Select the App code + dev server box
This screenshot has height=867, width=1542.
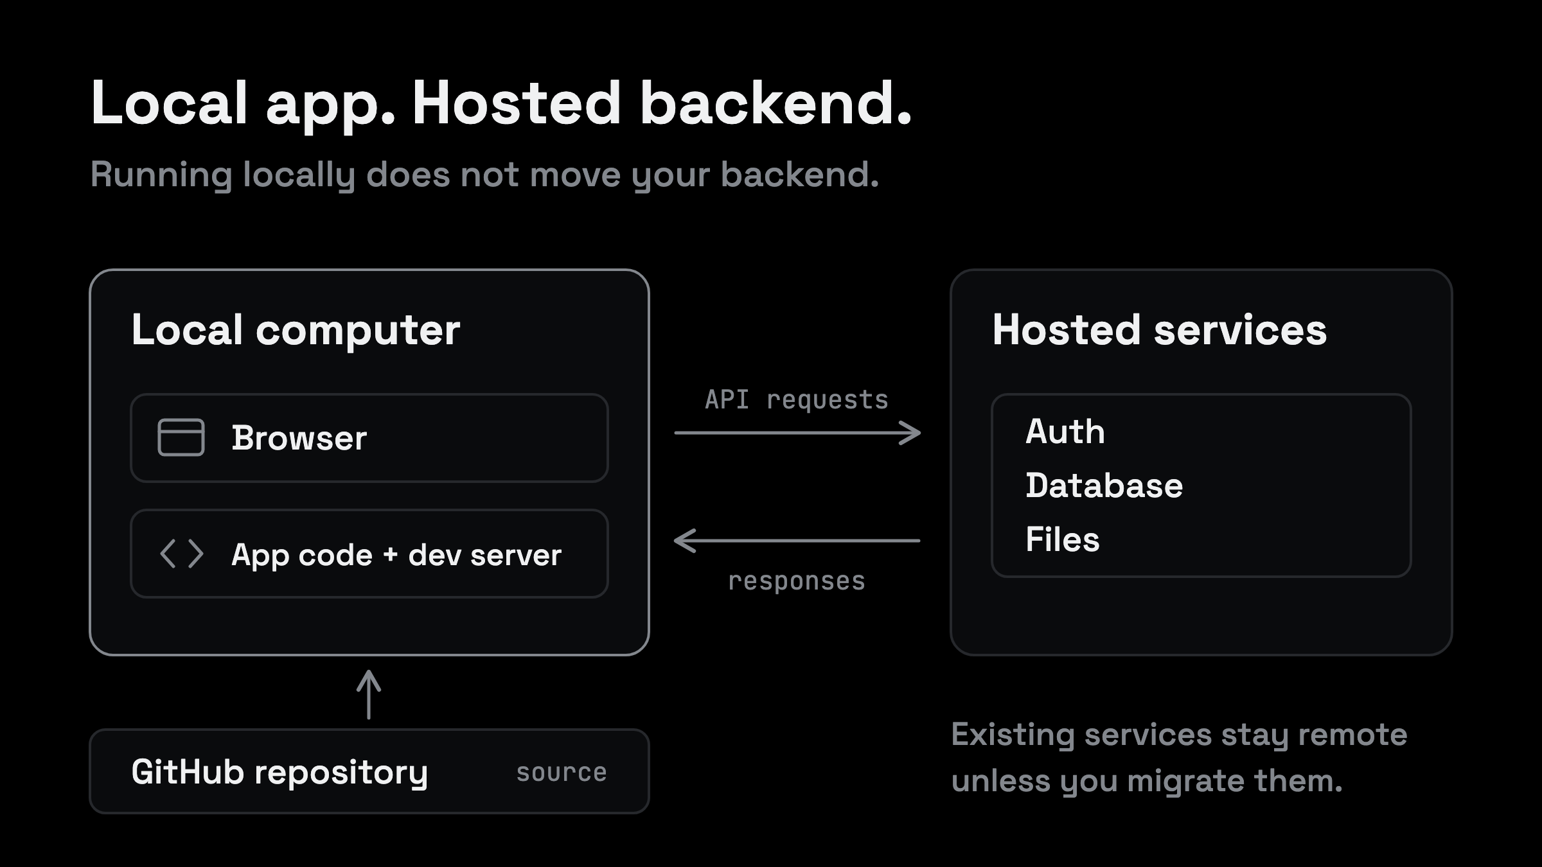369,554
